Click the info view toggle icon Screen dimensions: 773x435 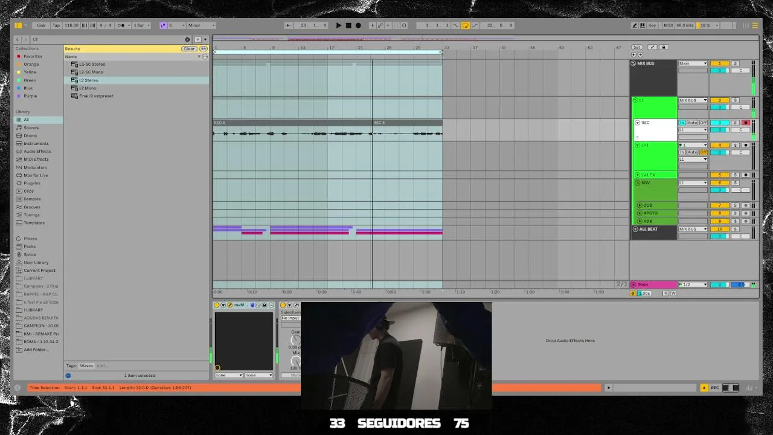18,388
